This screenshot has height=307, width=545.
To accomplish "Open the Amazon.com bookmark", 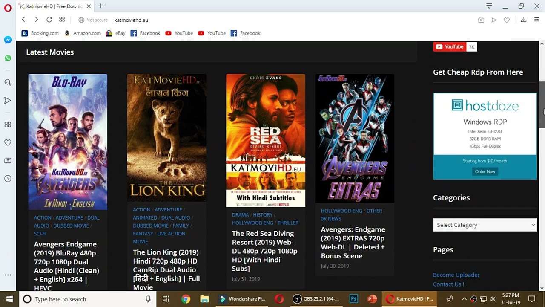I will pyautogui.click(x=82, y=33).
